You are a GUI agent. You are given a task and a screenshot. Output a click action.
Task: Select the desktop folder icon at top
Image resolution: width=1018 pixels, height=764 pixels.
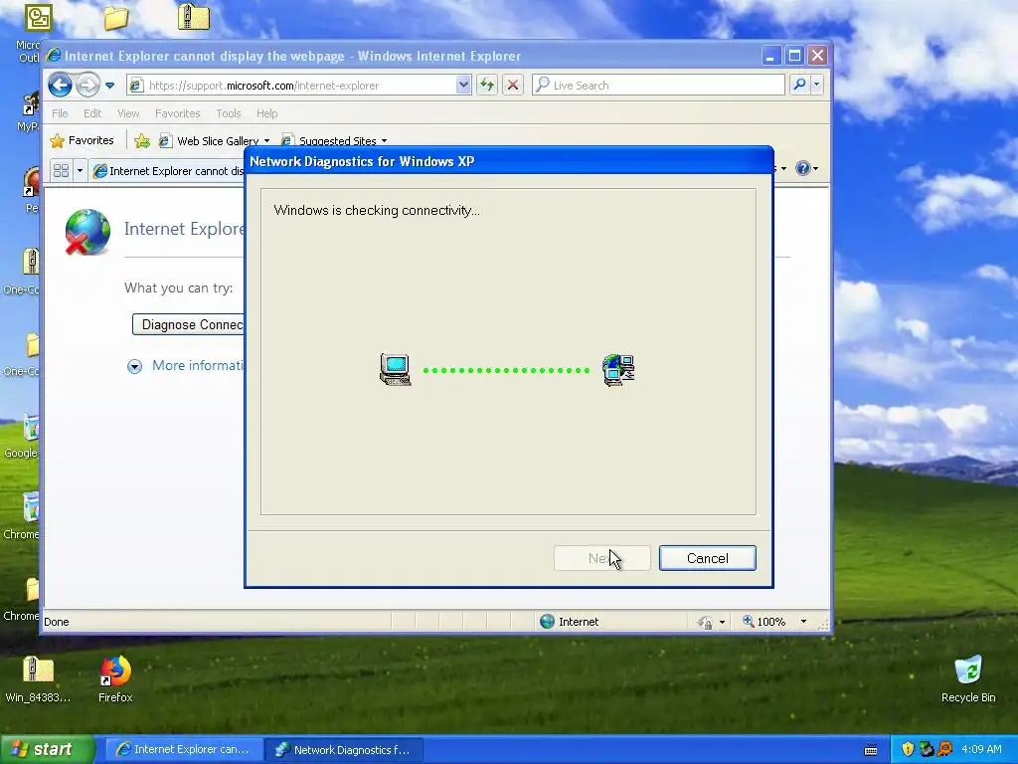(116, 18)
